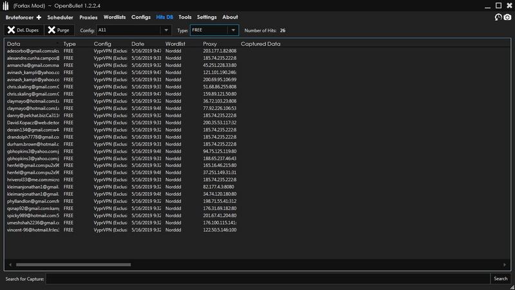This screenshot has width=515, height=290.
Task: Select the alexandre.cunha.campos row
Action: tap(257, 58)
